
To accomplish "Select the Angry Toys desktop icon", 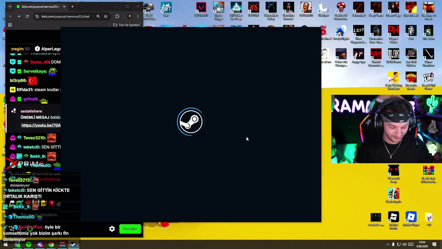I will click(358, 56).
